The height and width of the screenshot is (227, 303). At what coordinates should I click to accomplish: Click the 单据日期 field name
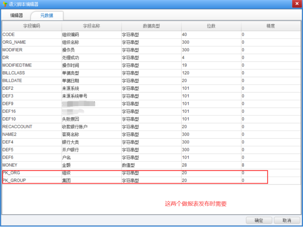click(x=70, y=80)
